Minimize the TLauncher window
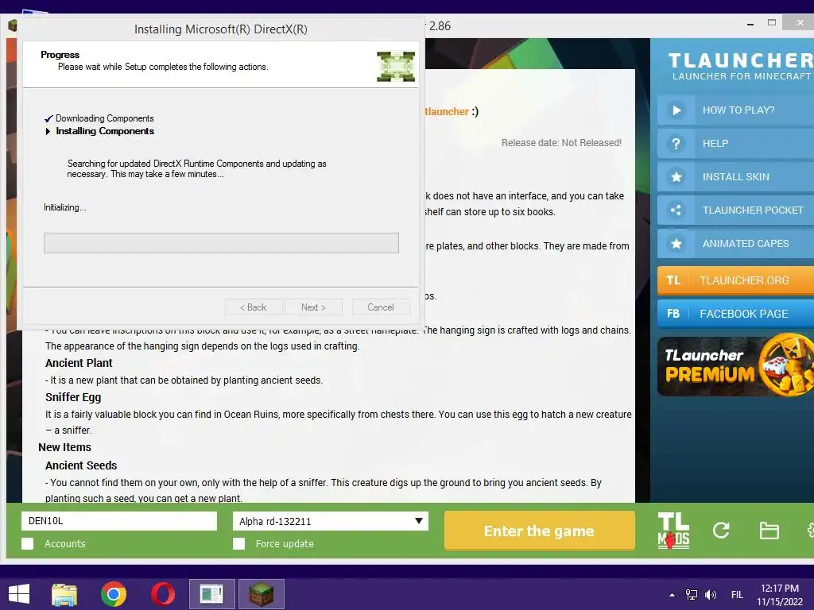The image size is (814, 610). 750,24
